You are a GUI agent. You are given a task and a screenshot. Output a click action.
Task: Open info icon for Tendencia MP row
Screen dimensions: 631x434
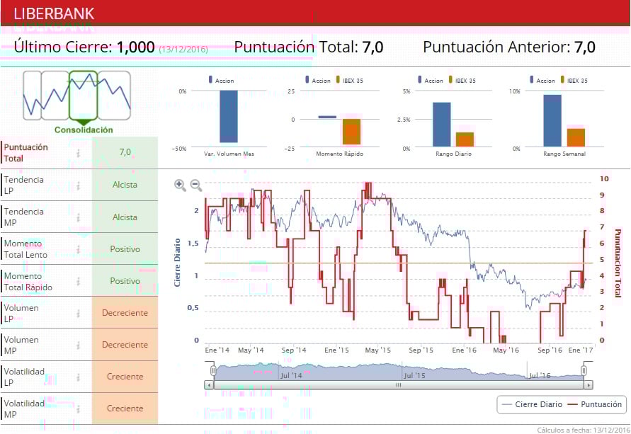coord(79,217)
